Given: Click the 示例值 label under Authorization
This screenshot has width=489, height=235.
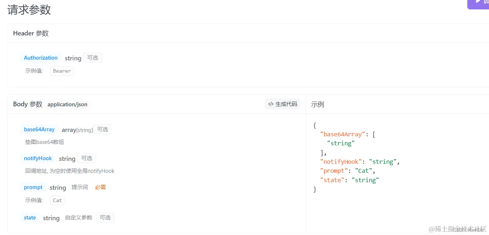Looking at the screenshot, I should [x=34, y=71].
